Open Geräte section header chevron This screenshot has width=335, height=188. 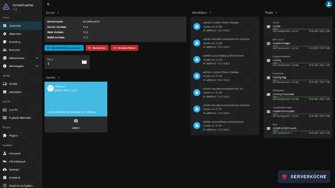pyautogui.click(x=59, y=77)
